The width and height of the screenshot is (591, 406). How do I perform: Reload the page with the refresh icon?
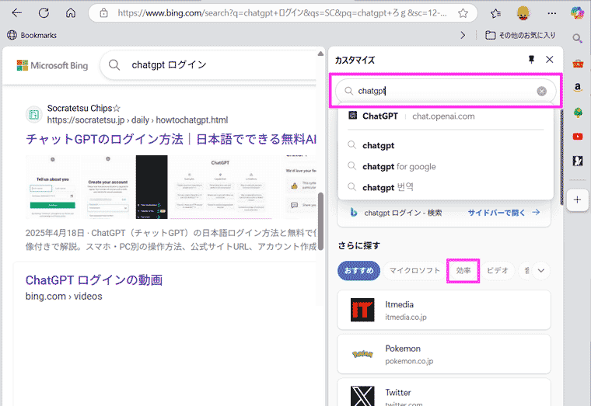44,13
